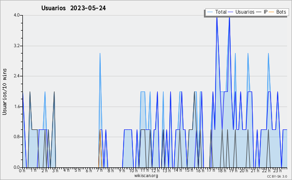
Task: Click the '7 h' x-axis label
Action: [x=100, y=170]
